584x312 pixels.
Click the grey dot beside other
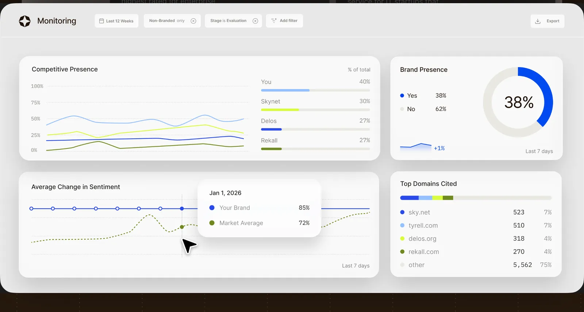click(402, 265)
